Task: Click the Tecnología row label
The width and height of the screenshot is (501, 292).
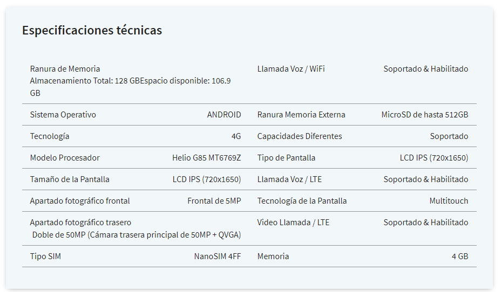Action: point(50,136)
